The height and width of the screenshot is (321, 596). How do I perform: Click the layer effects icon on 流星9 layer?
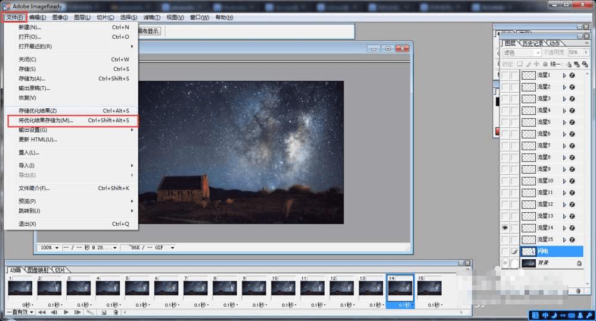point(572,169)
